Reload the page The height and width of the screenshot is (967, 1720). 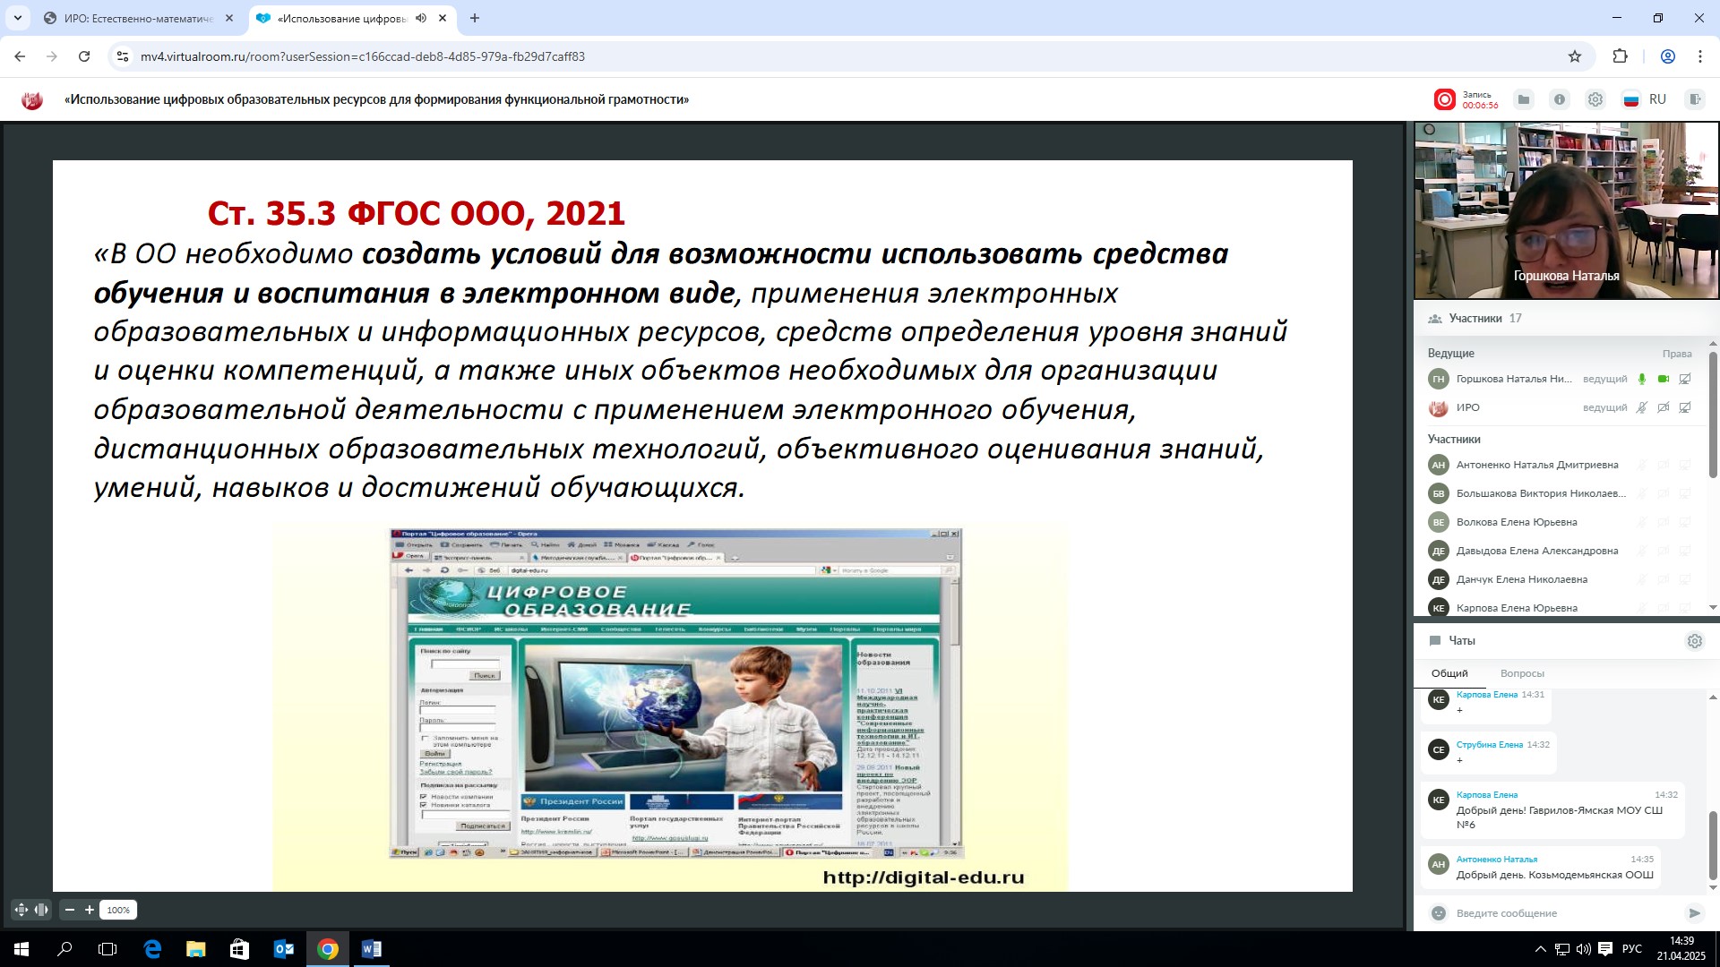pos(84,56)
